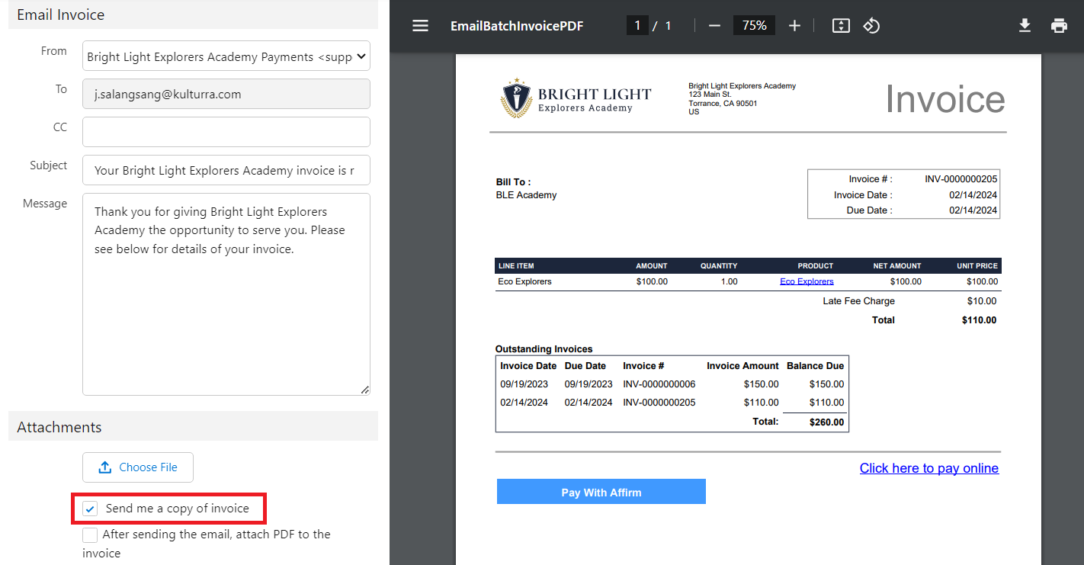Click the Eco Explorers line item name
The height and width of the screenshot is (565, 1084).
(524, 281)
